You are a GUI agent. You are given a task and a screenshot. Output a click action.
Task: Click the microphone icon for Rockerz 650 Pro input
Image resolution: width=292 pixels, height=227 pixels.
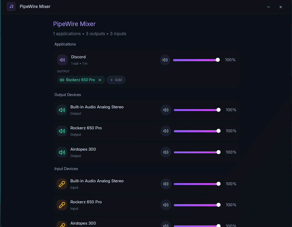click(x=62, y=205)
